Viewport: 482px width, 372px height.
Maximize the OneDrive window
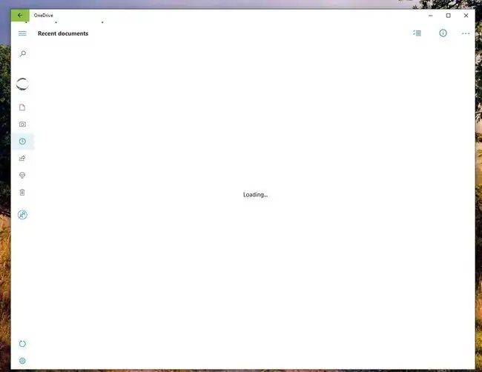(x=449, y=16)
